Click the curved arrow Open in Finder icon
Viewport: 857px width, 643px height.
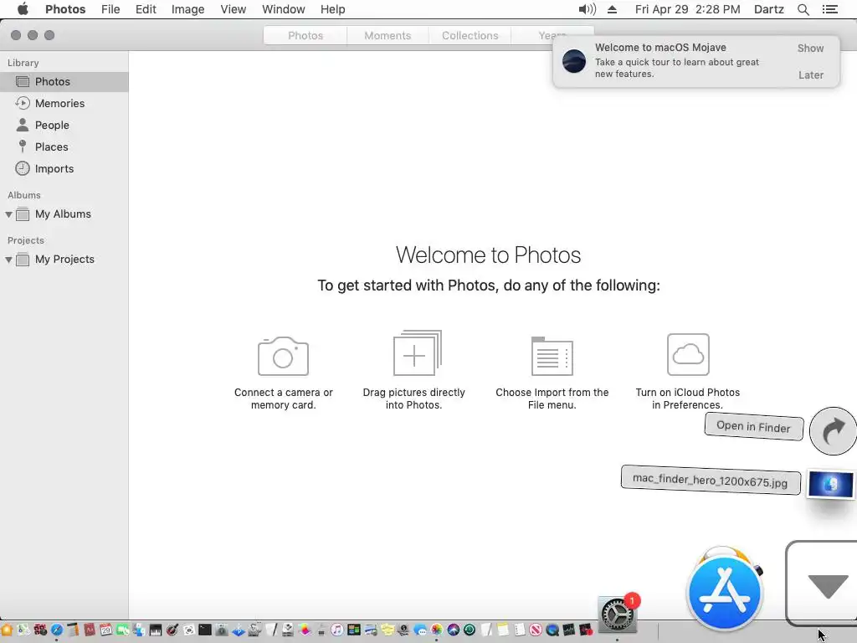pyautogui.click(x=833, y=431)
